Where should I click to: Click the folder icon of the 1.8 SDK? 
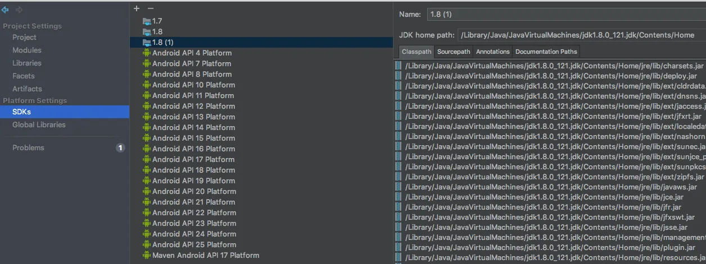tap(147, 32)
